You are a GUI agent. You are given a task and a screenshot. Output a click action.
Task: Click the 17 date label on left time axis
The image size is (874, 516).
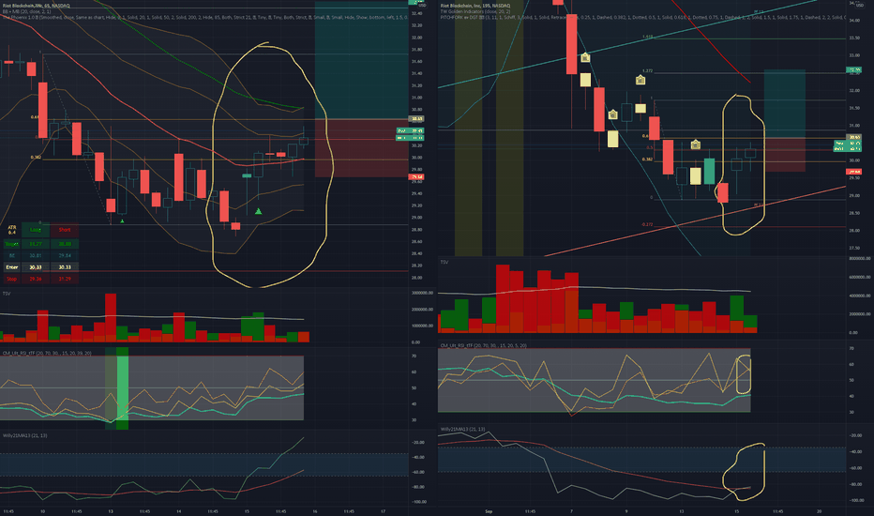click(x=383, y=511)
